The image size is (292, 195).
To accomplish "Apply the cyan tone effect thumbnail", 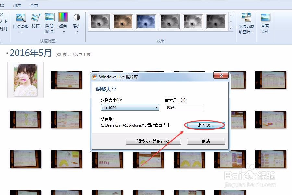I will (146, 22).
